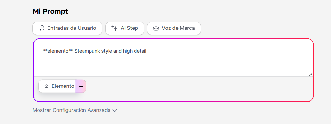Click the words high detail in the prompt
This screenshot has height=124, width=331.
point(135,51)
